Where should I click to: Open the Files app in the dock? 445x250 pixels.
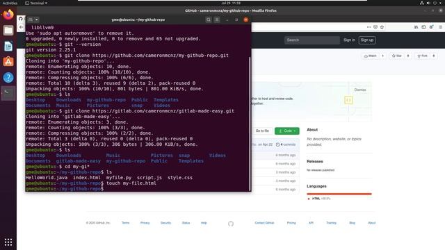pos(8,31)
